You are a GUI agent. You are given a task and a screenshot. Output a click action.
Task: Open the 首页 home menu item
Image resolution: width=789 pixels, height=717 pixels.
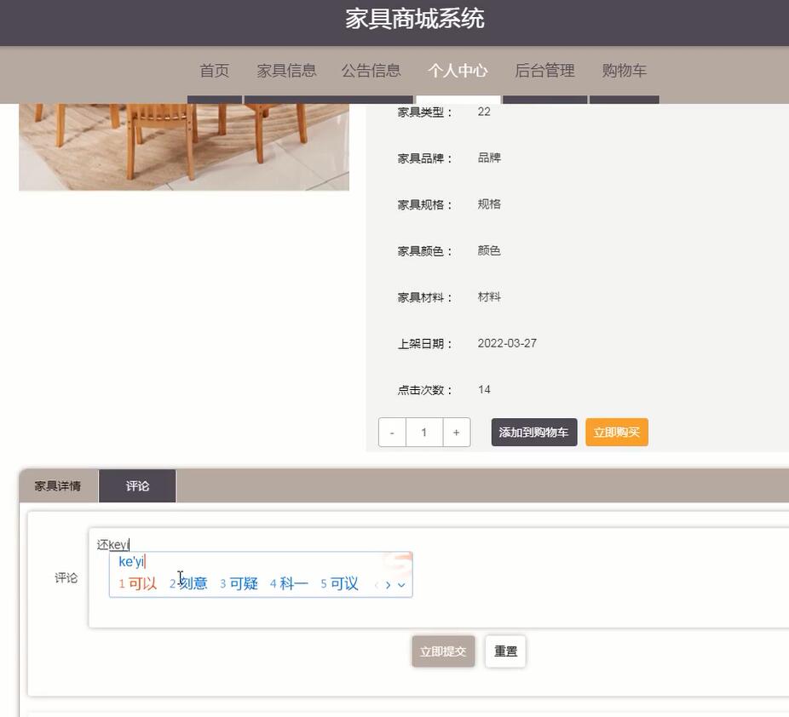pyautogui.click(x=214, y=71)
